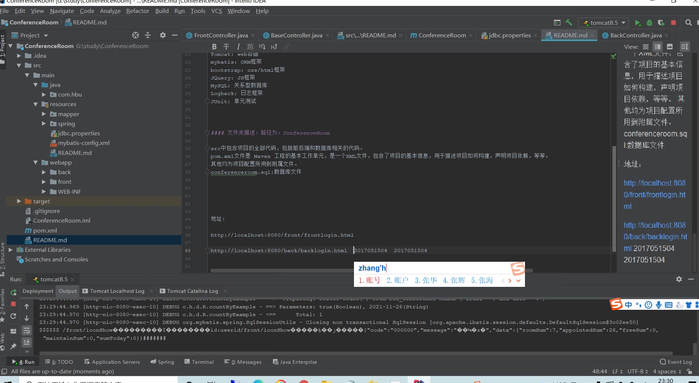The width and height of the screenshot is (699, 383).
Task: Click UTF-8 encoding in status bar
Action: (638, 371)
